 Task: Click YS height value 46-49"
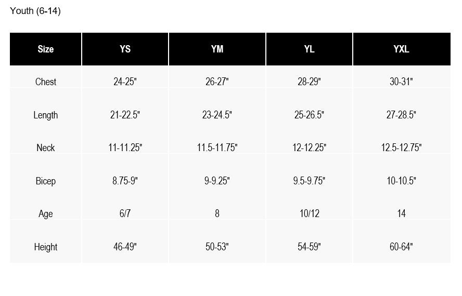click(125, 247)
